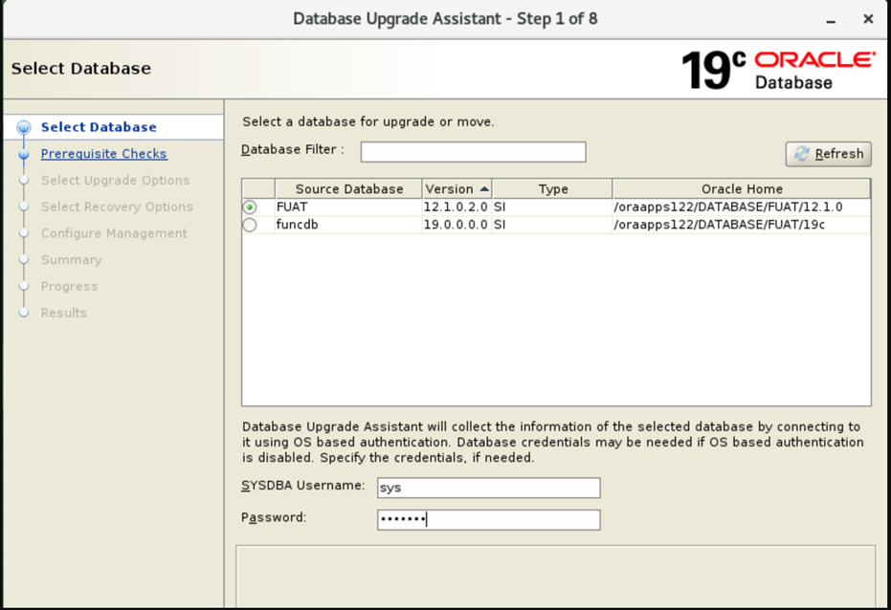Viewport: 891px width, 610px height.
Task: Click the Select Upgrade Options step
Action: pyautogui.click(x=116, y=181)
